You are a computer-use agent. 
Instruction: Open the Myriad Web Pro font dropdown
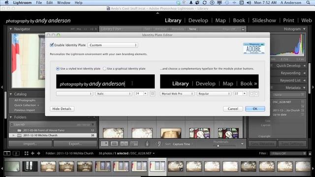(x=177, y=94)
